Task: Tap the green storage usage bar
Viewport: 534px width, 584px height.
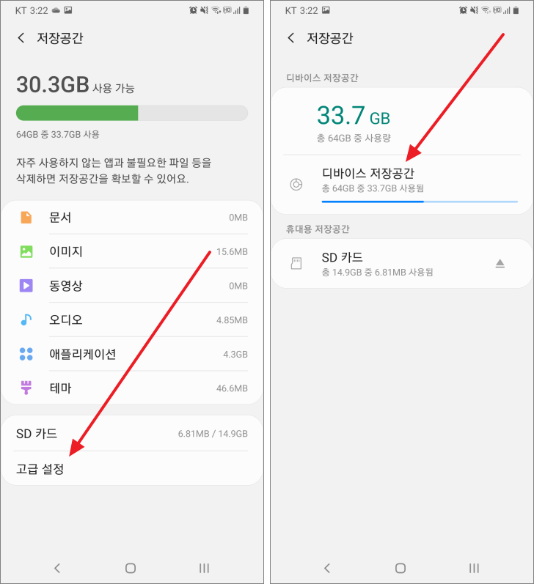Action: 132,113
